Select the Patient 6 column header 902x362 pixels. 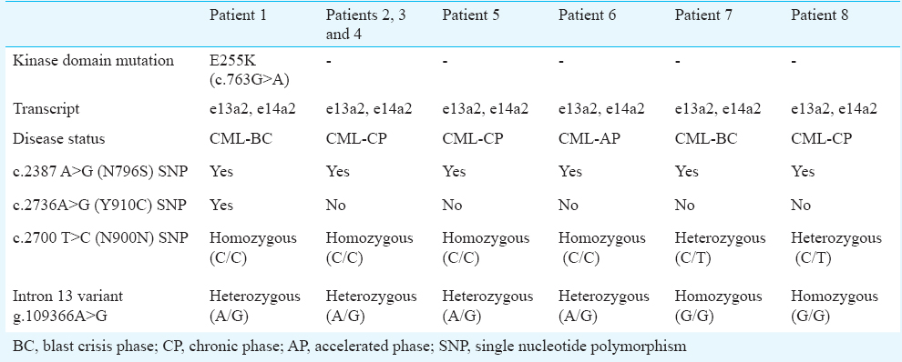587,15
